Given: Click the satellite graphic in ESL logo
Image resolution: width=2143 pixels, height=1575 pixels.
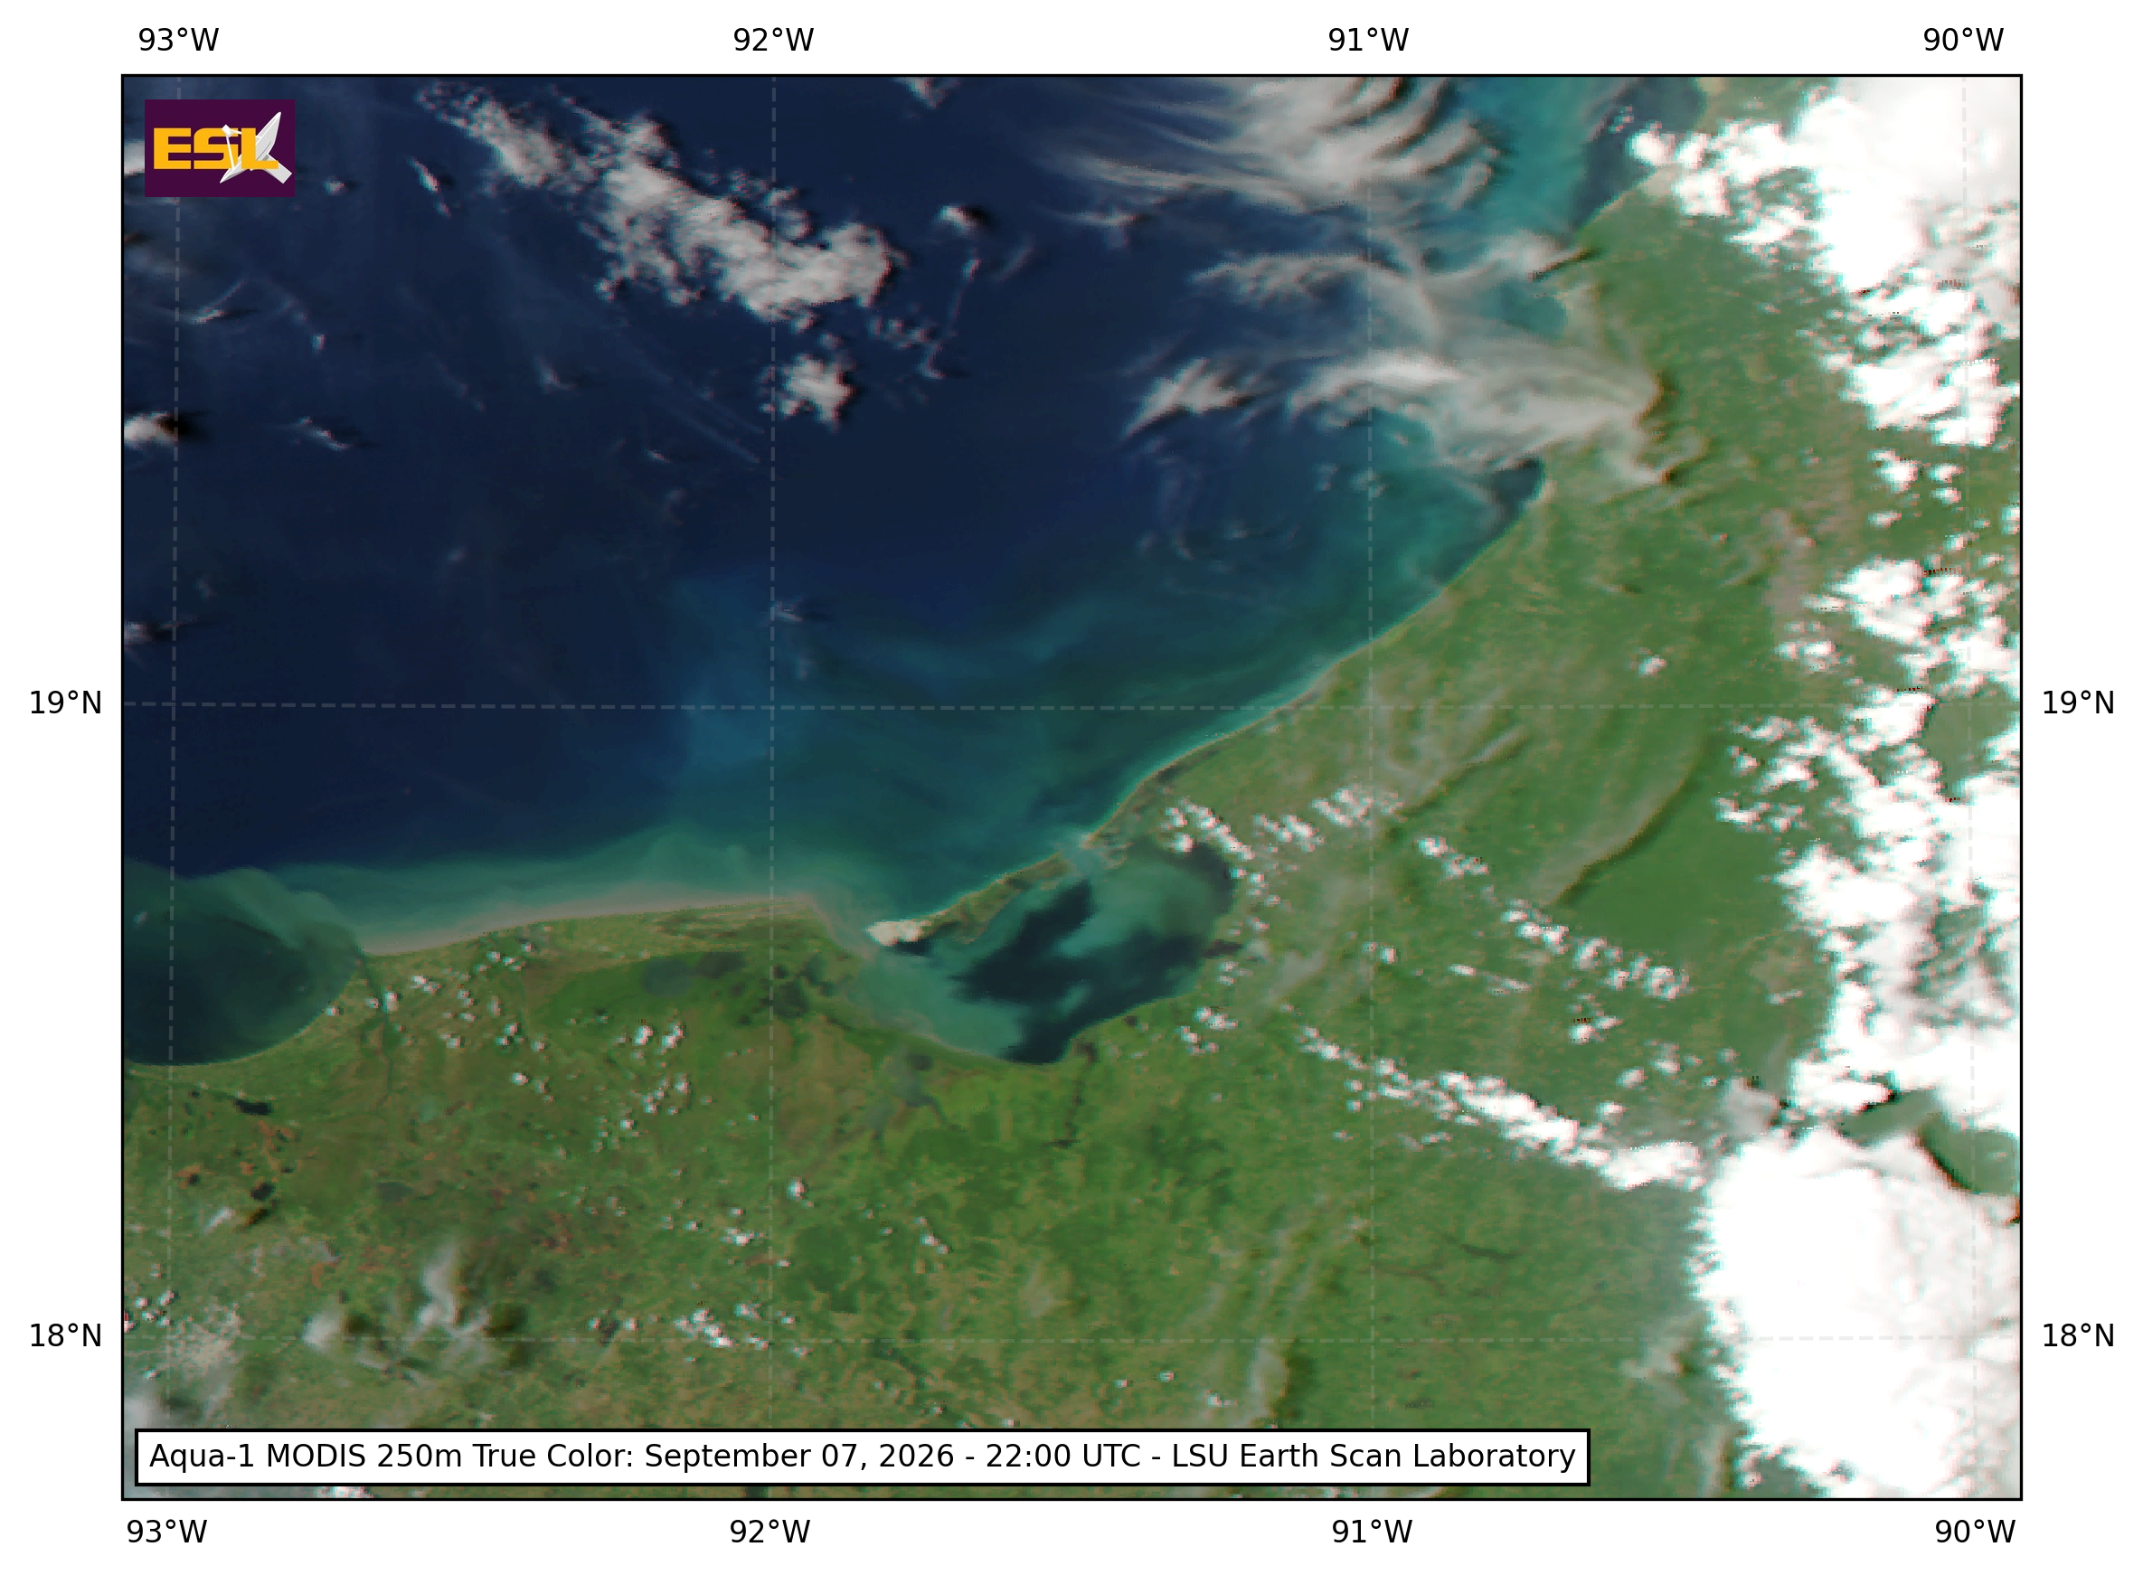Looking at the screenshot, I should coord(256,147).
